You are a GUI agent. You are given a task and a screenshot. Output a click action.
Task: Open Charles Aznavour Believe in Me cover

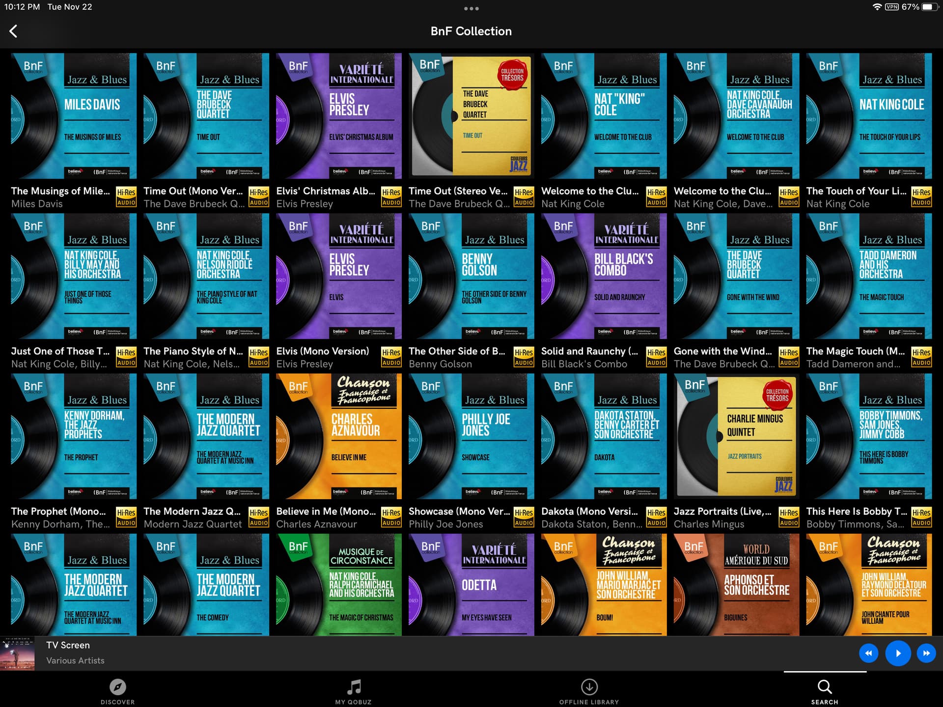(x=339, y=436)
